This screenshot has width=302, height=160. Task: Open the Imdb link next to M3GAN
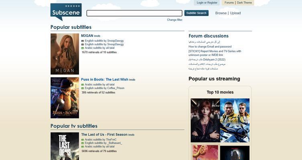97,36
